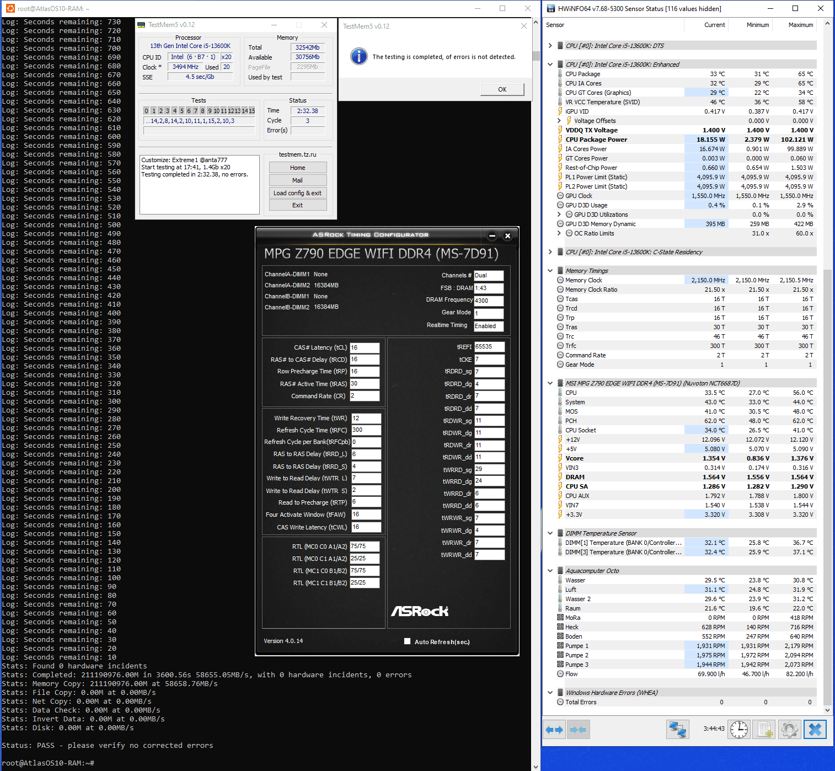Click the DRAM Frequency value field
The width and height of the screenshot is (835, 771).
click(x=489, y=301)
